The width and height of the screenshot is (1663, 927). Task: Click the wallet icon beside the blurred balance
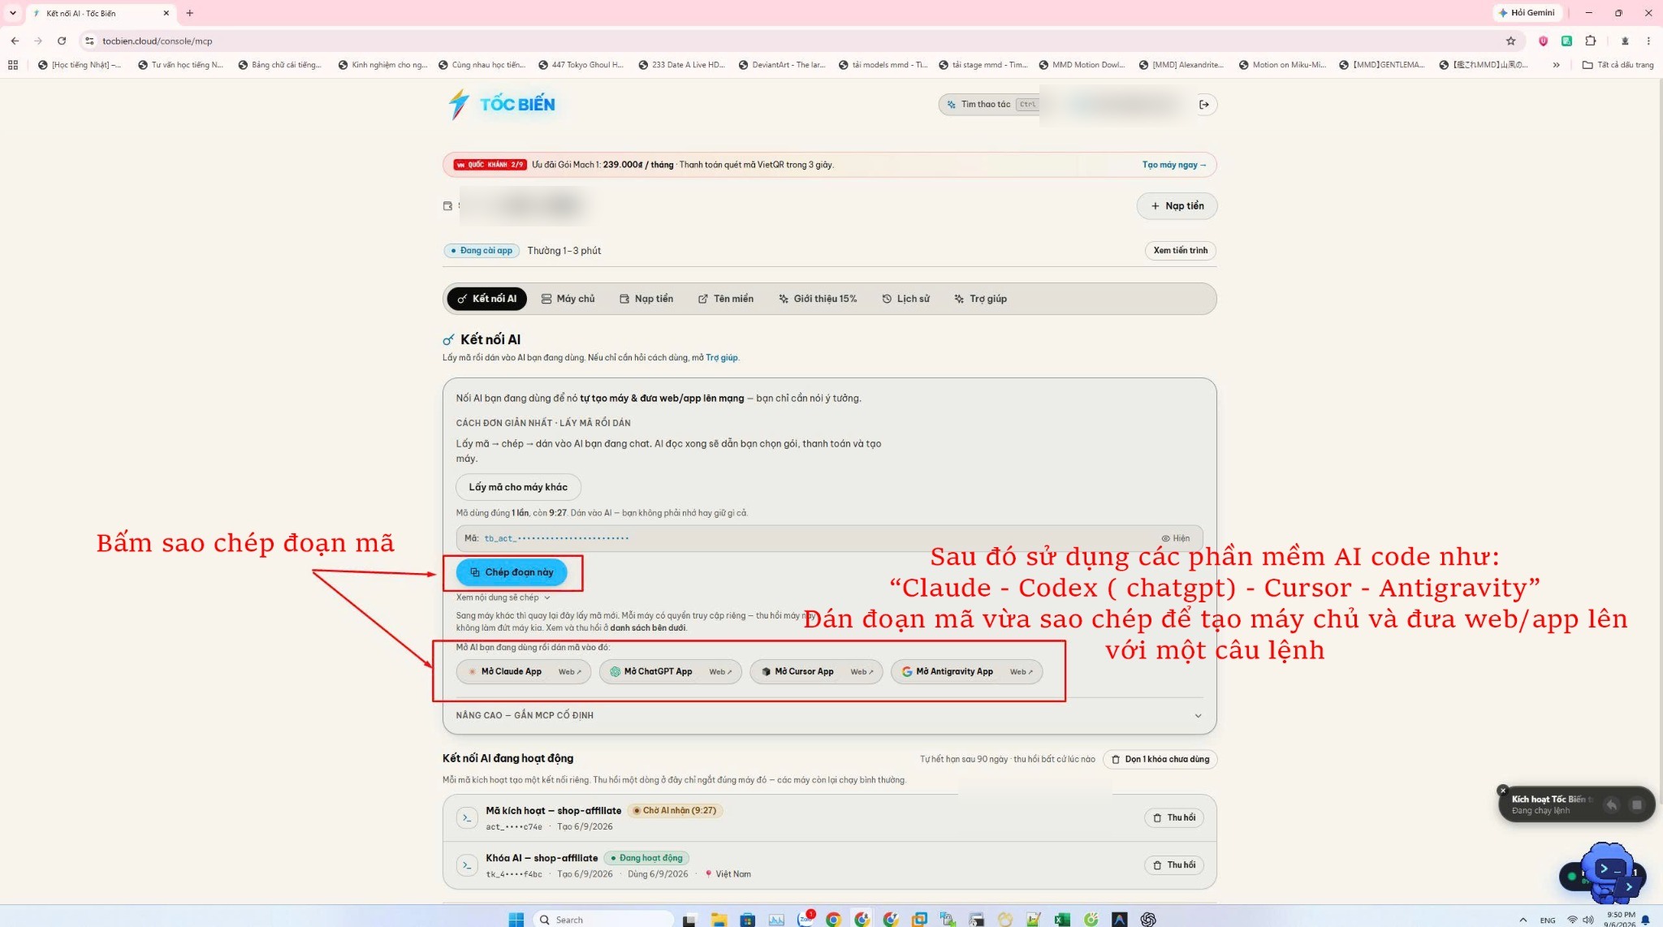point(447,206)
